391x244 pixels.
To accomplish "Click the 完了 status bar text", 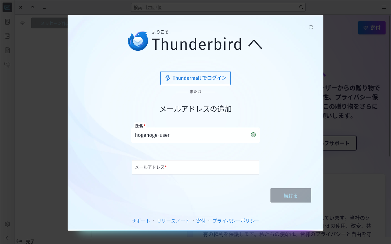I will pos(30,241).
